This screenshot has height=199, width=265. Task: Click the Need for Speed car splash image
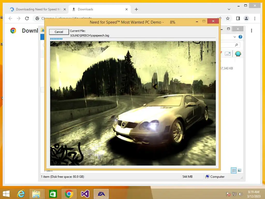[x=133, y=103]
